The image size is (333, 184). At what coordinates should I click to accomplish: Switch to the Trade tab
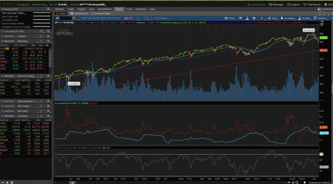[70, 9]
